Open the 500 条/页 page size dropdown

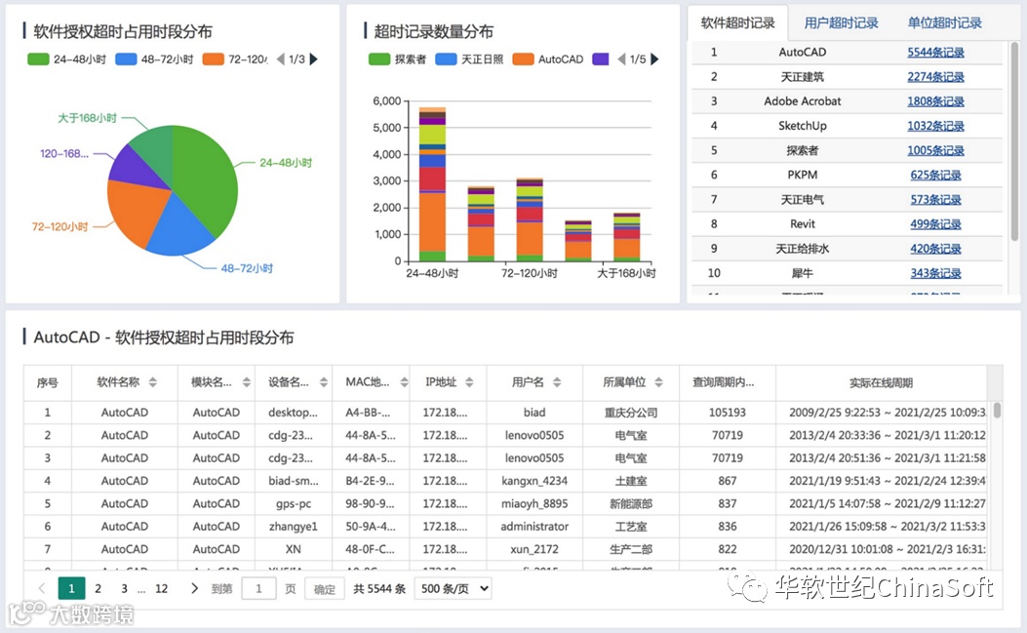(454, 588)
